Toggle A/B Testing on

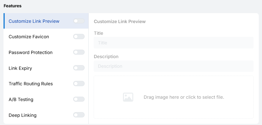pos(79,99)
